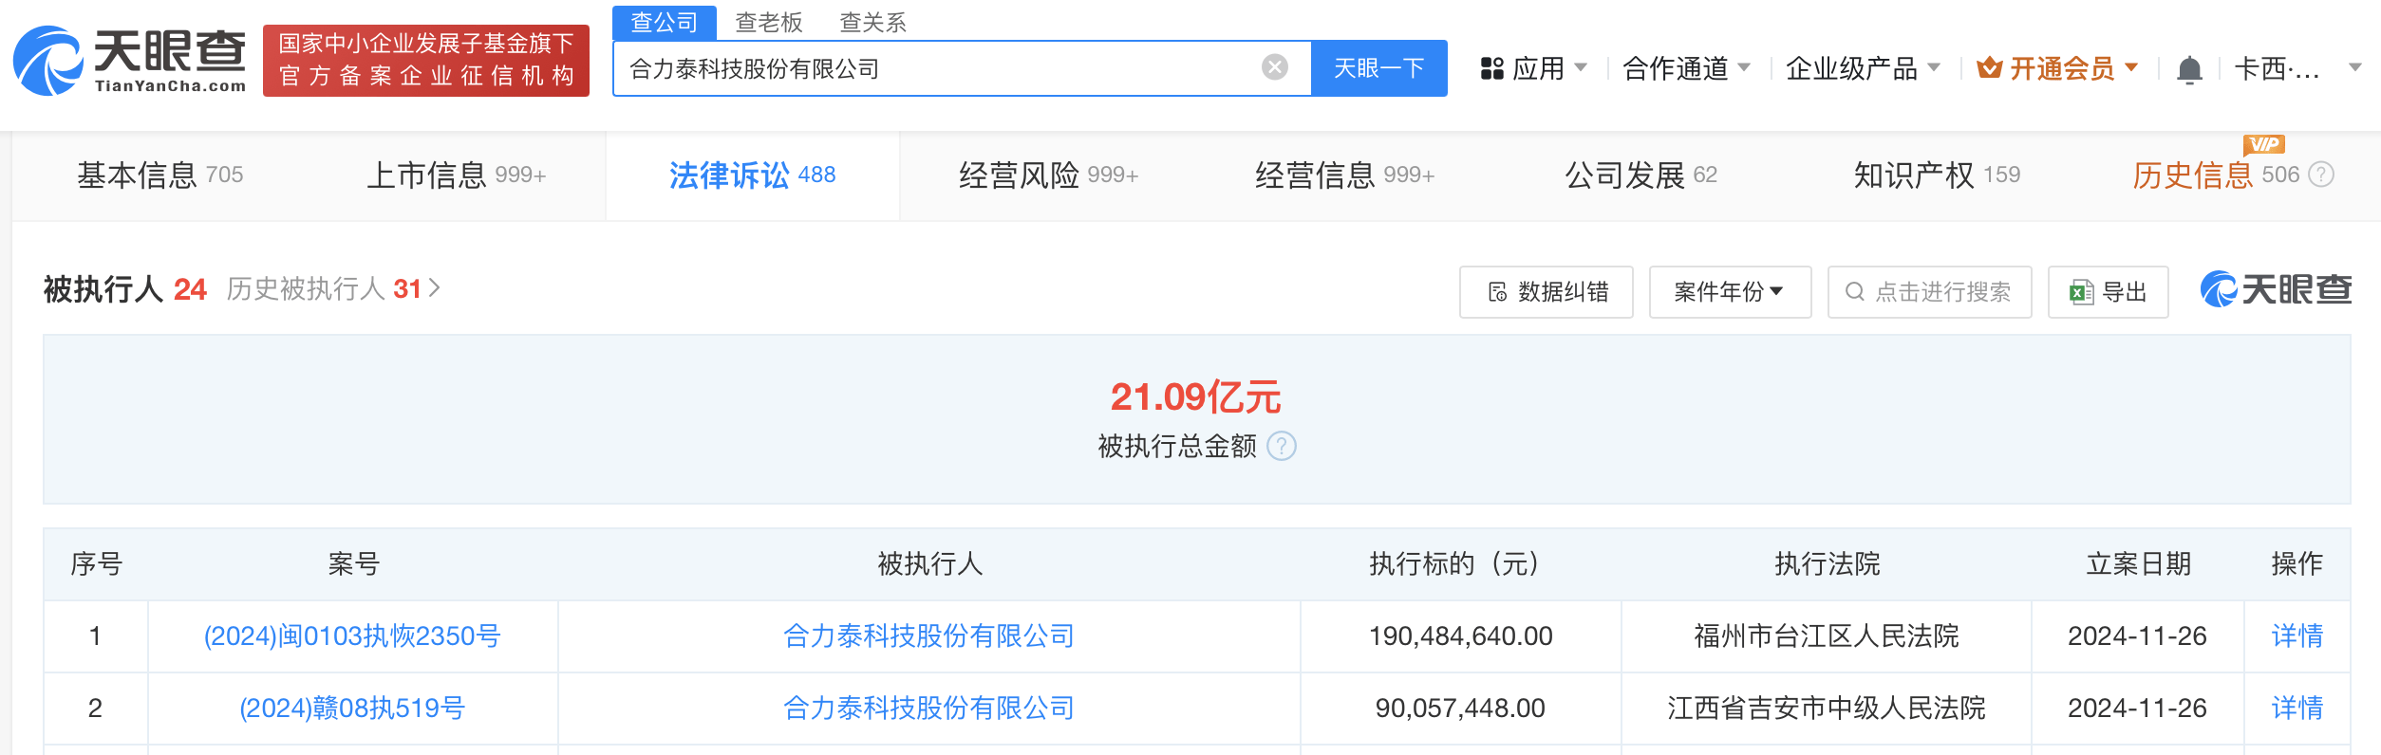Click the red official agency banner

pos(426,61)
